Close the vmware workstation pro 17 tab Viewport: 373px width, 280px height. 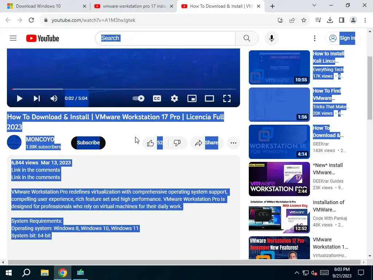click(x=171, y=6)
